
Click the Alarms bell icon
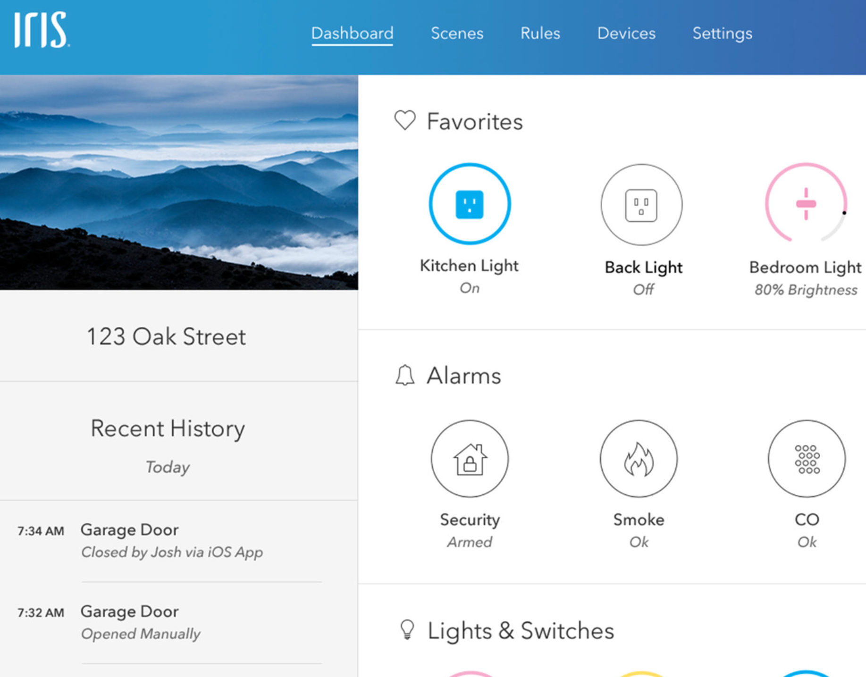pos(405,376)
